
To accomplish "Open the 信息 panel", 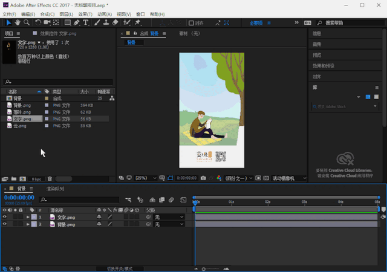I will [317, 33].
